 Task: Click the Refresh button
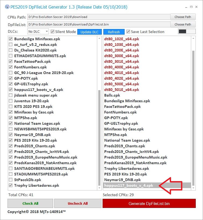click(x=114, y=32)
